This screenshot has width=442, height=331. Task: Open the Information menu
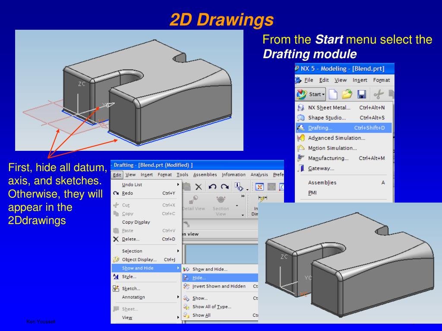click(234, 175)
